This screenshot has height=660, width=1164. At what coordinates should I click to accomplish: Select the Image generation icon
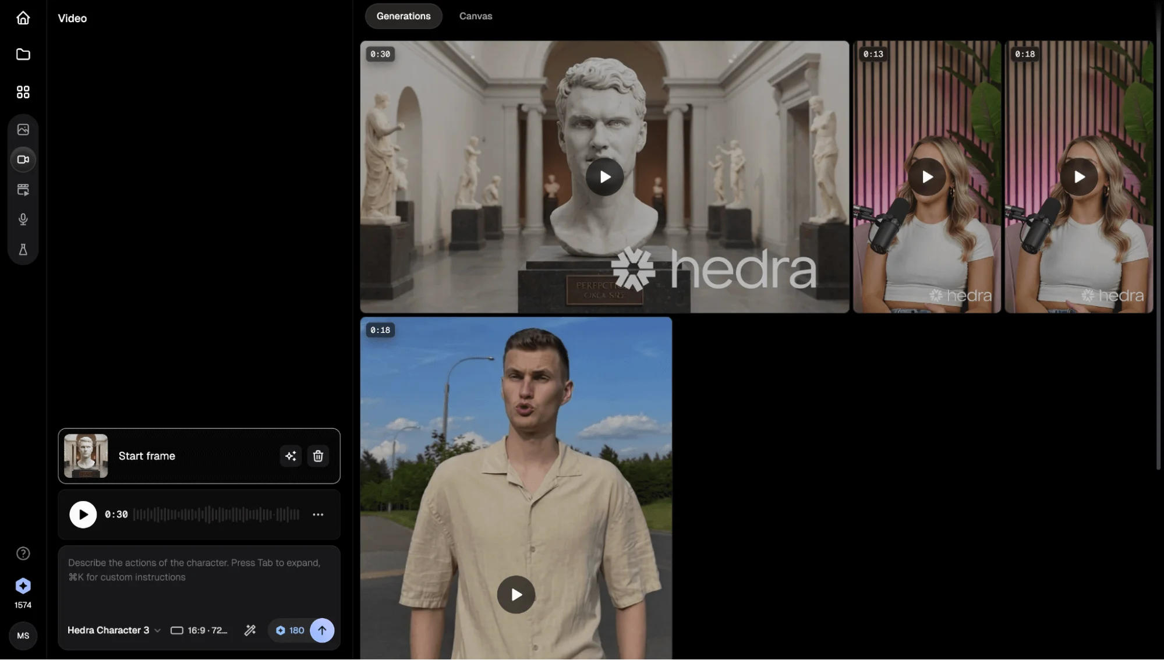[23, 129]
